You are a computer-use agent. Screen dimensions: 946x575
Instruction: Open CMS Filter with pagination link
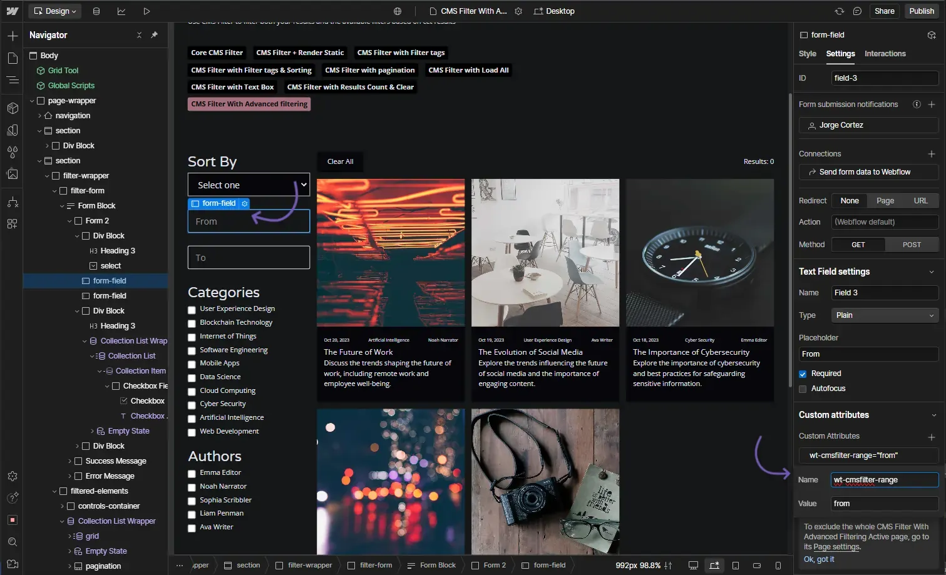coord(370,70)
